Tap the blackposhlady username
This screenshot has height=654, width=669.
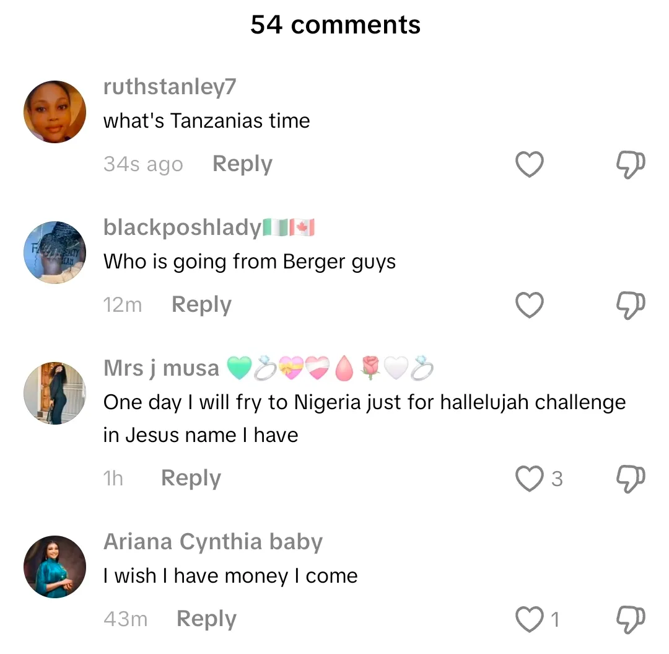[183, 228]
